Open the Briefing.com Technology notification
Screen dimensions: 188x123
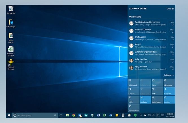point(151,38)
